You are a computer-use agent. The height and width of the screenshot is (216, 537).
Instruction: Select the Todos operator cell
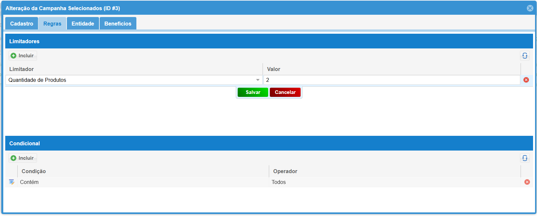pos(279,182)
